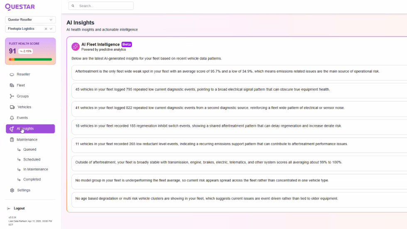Select the 41 vehicles 822 events insight

[x=239, y=109]
